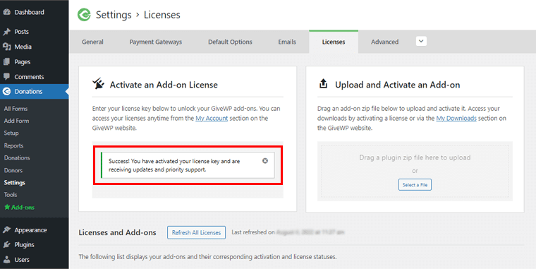Viewport: 536px width, 269px height.
Task: Click 'The following list displays your add-ons' text
Action: point(207,257)
